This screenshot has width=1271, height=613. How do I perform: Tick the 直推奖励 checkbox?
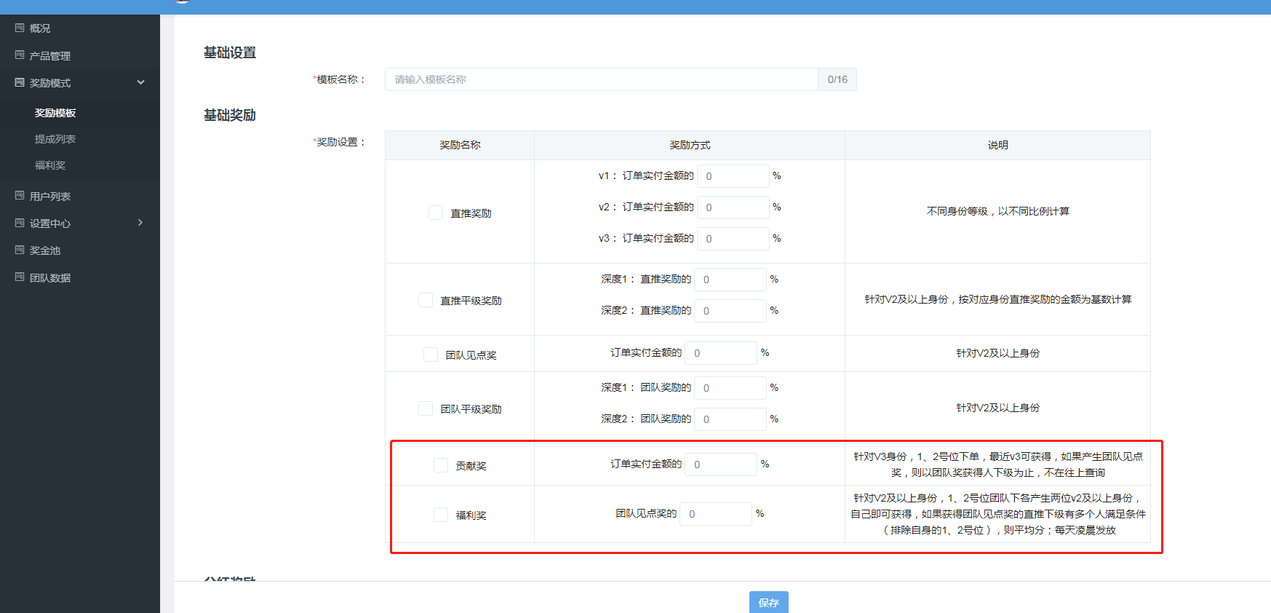click(436, 213)
